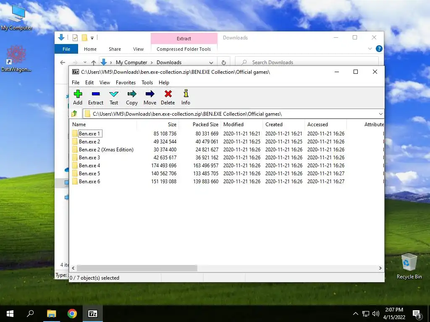Open the My Computer desktop icon
Viewport: 430px width, 322px height.
click(16, 17)
